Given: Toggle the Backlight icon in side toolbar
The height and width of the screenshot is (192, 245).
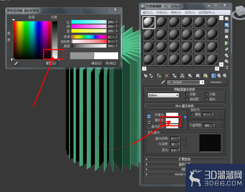Looking at the screenshot, I should click(227, 25).
